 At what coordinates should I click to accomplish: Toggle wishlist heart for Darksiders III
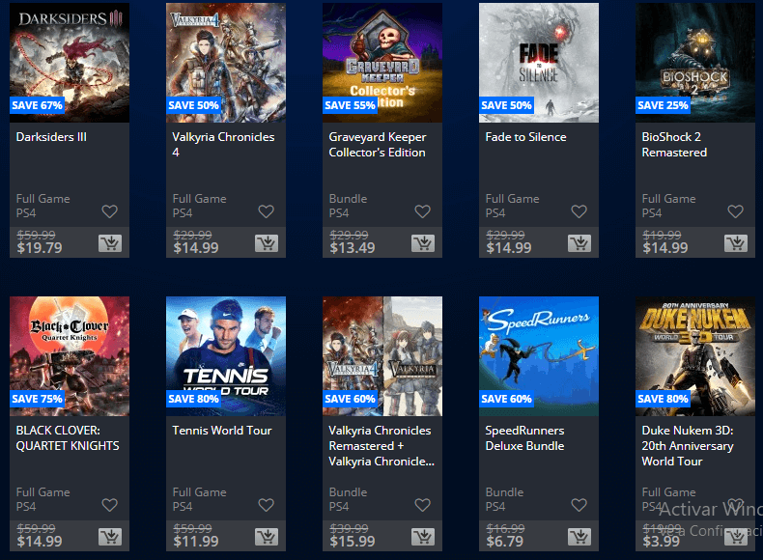coord(109,211)
